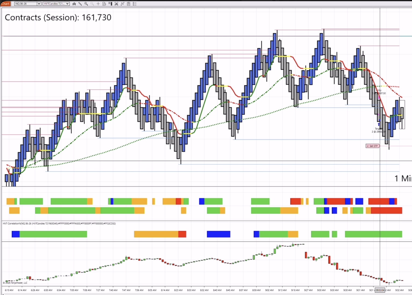Click the 6:26 AM time axis label
This screenshot has height=295, width=412.
(x=35, y=290)
